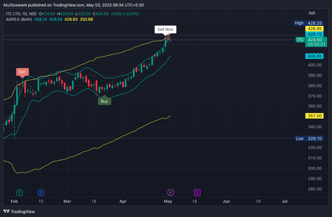Screen dimensions: 332x217
Task: Click the ITC LTD, 1D, NSE title
Action: pyautogui.click(x=21, y=14)
